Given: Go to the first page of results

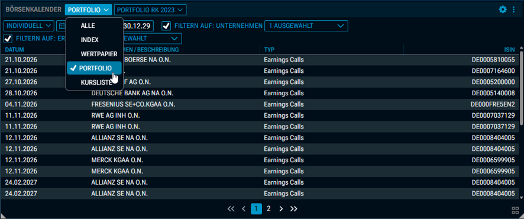Looking at the screenshot, I should coord(231,208).
